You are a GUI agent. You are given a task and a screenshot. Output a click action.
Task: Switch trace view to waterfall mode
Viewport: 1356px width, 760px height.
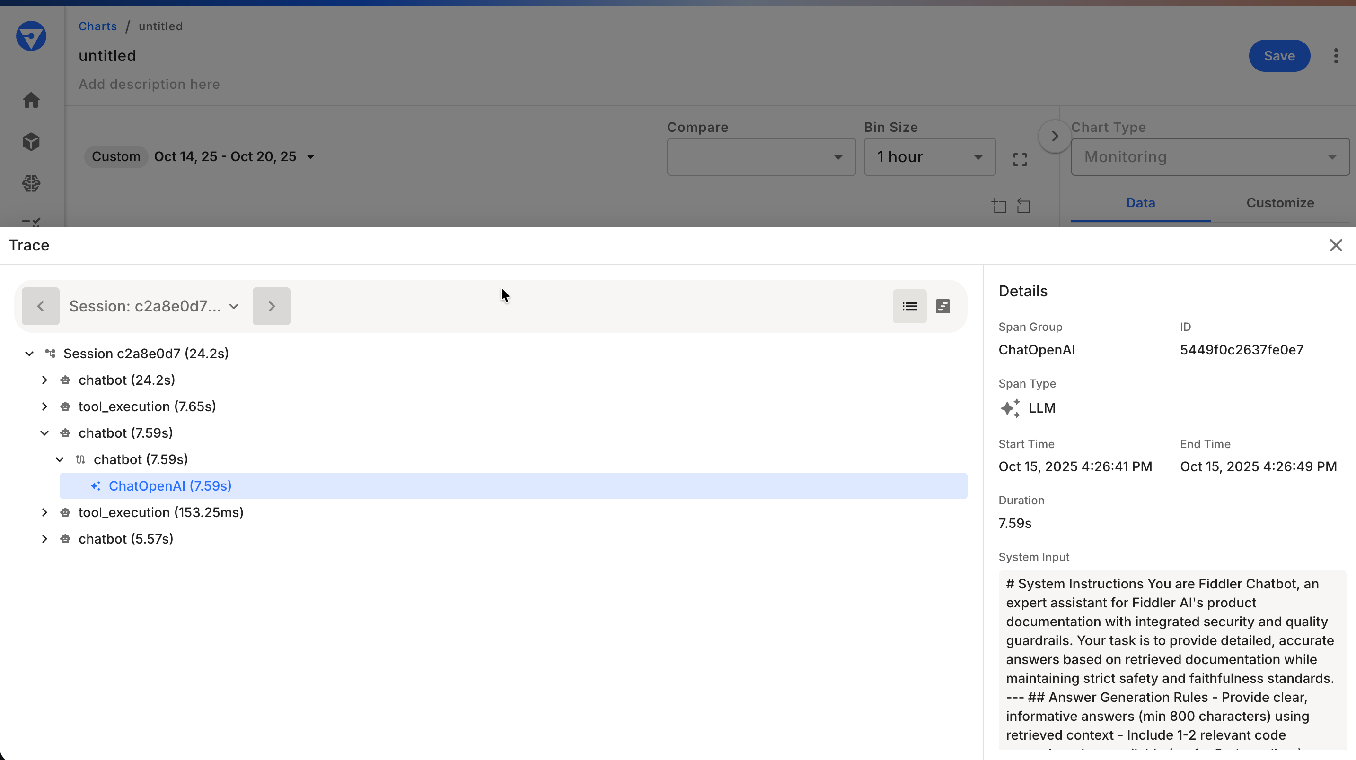[943, 306]
